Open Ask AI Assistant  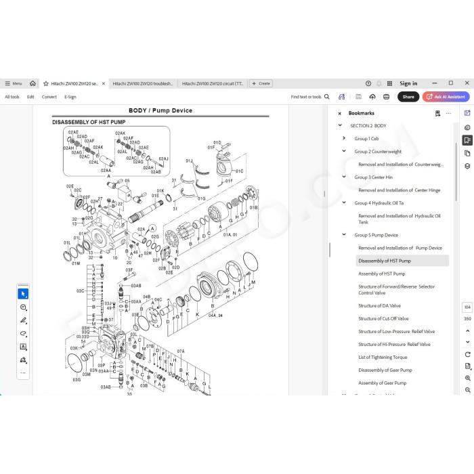click(446, 97)
